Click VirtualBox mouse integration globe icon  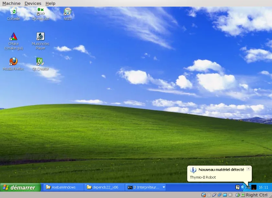[238, 195]
